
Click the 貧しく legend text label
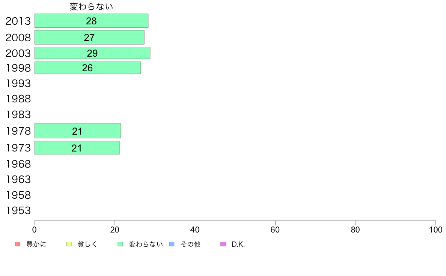87,244
